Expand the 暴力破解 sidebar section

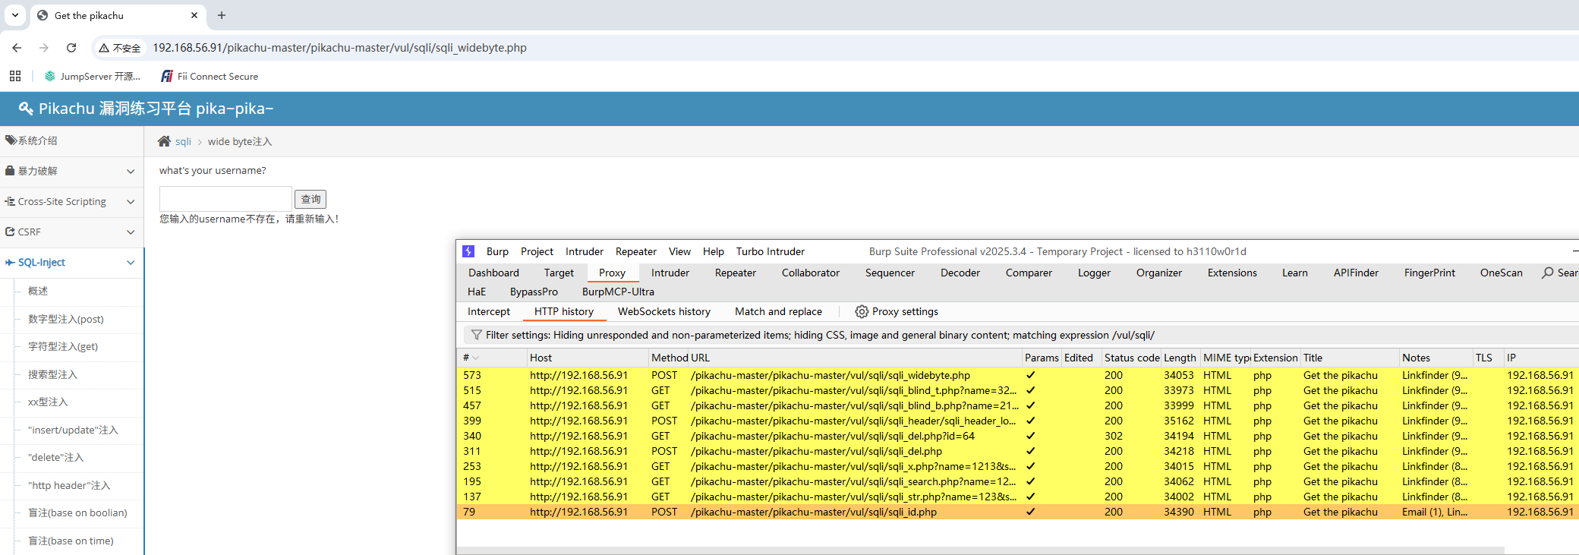(x=71, y=171)
